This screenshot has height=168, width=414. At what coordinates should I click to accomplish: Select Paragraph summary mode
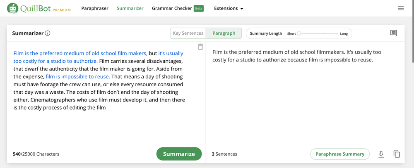(x=224, y=33)
